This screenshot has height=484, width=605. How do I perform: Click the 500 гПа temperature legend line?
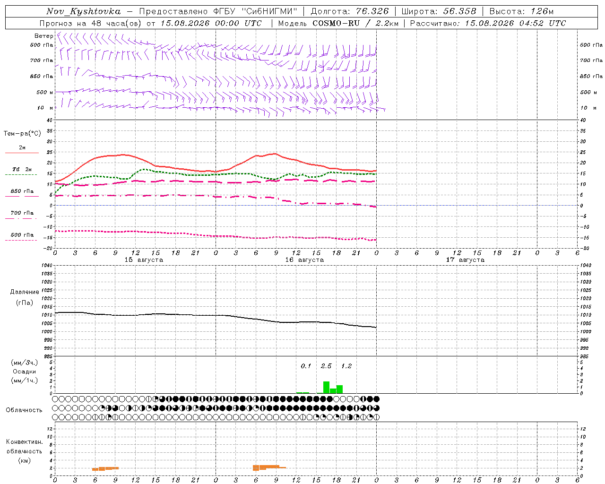(x=21, y=240)
